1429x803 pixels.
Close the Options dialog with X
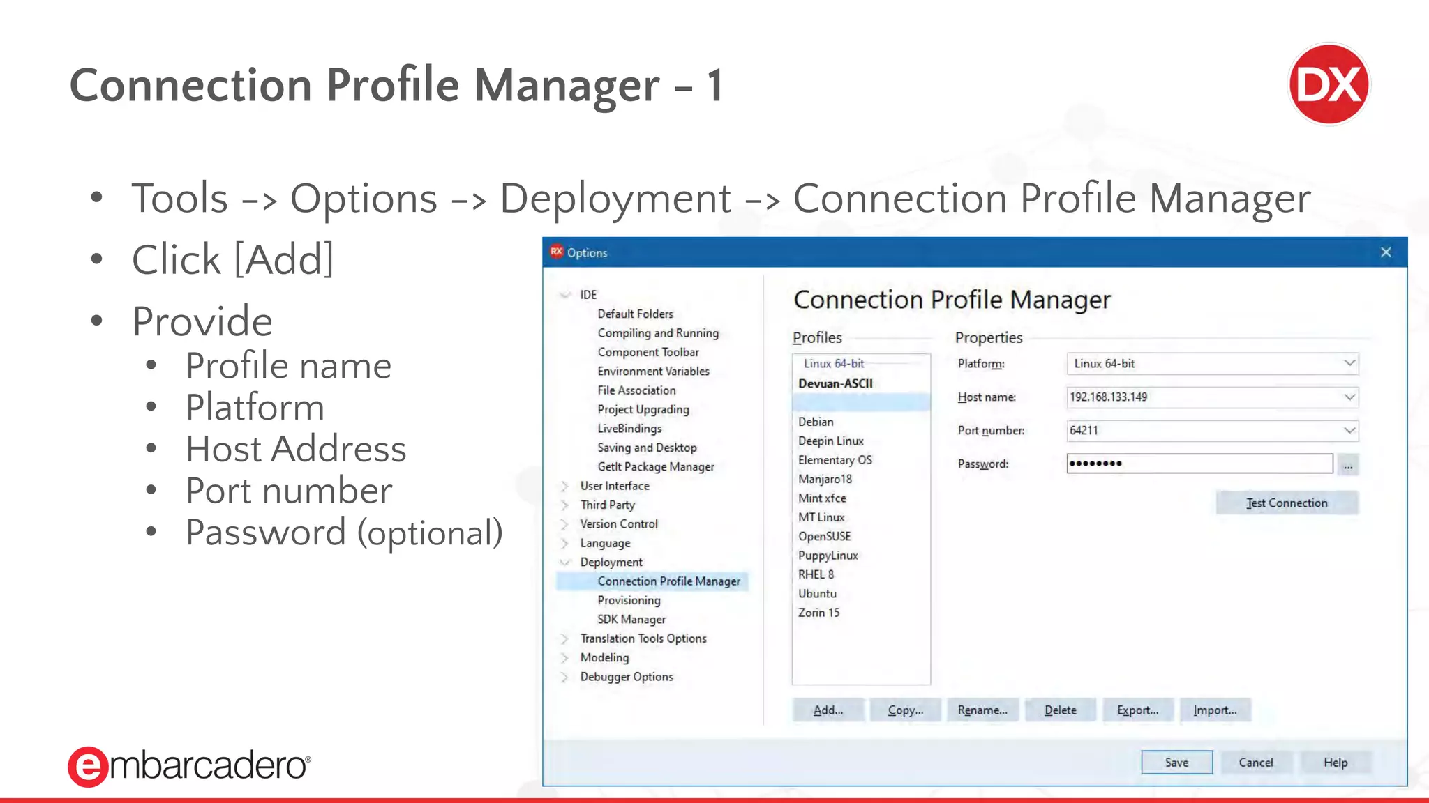(x=1386, y=252)
